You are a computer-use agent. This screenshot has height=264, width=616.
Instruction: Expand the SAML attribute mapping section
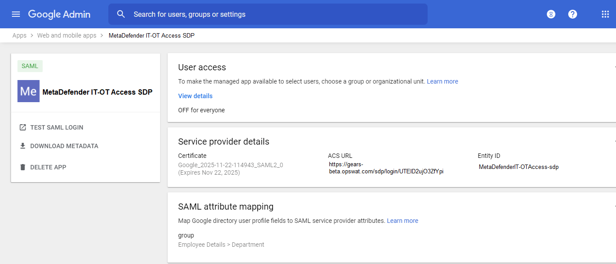614,207
